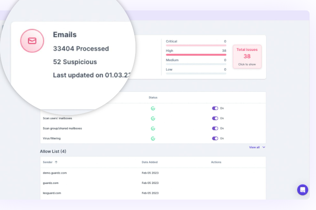Image resolution: width=316 pixels, height=210 pixels.
Task: Toggle Scan users' mailboxes switch
Action: (x=215, y=118)
